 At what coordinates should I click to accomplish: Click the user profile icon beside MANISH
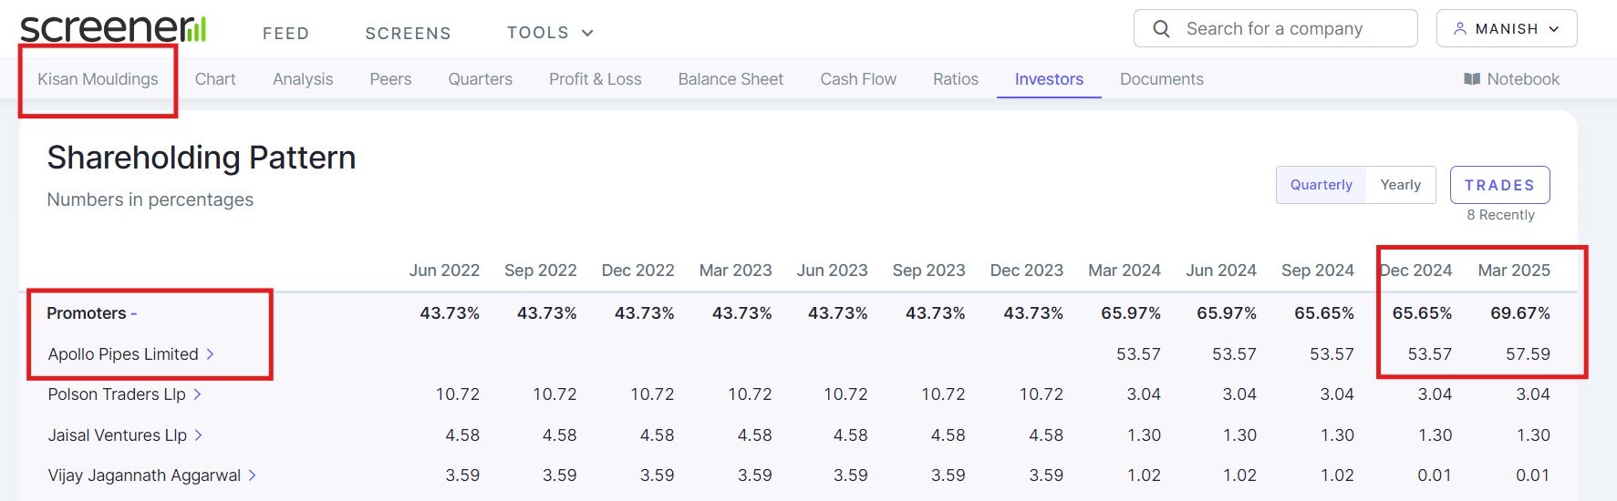click(1460, 29)
